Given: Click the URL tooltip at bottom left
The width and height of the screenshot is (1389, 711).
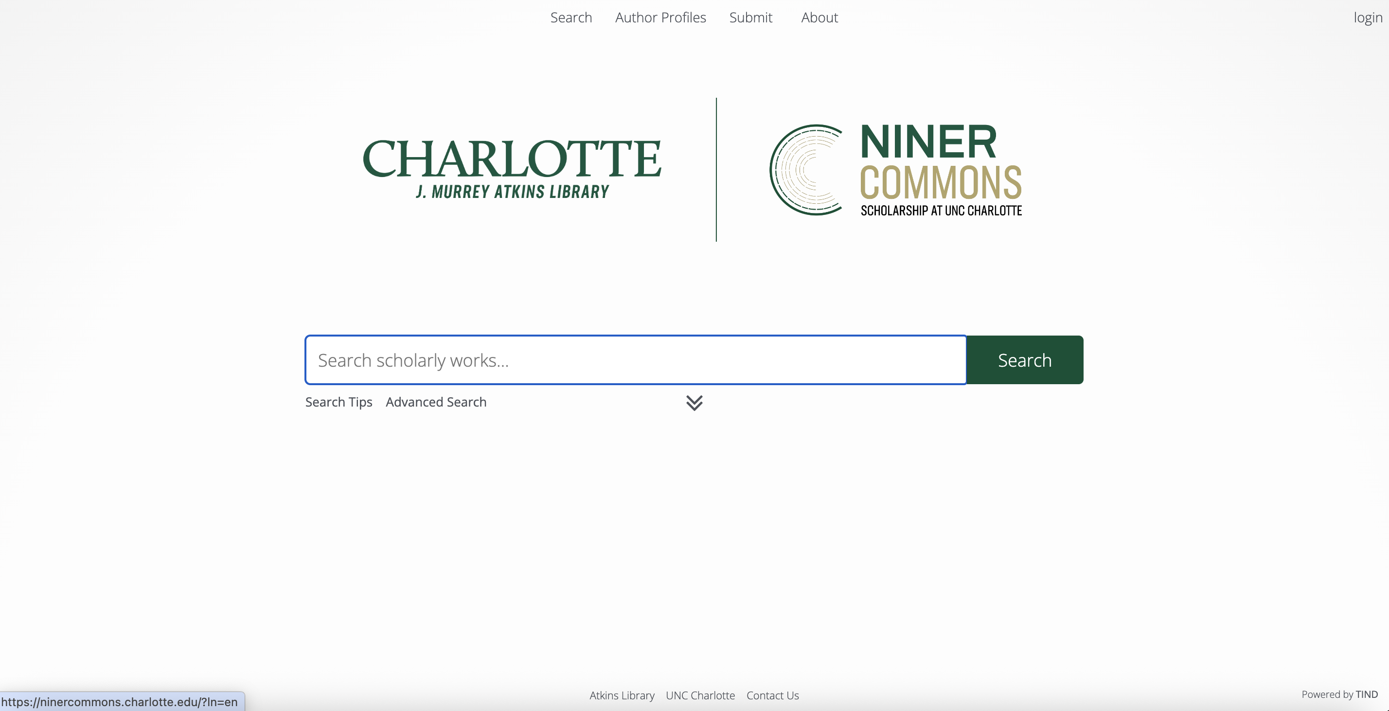Looking at the screenshot, I should (x=120, y=702).
